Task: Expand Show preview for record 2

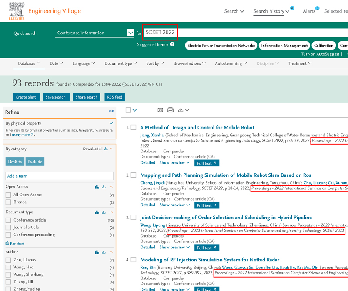Action: coord(174,205)
